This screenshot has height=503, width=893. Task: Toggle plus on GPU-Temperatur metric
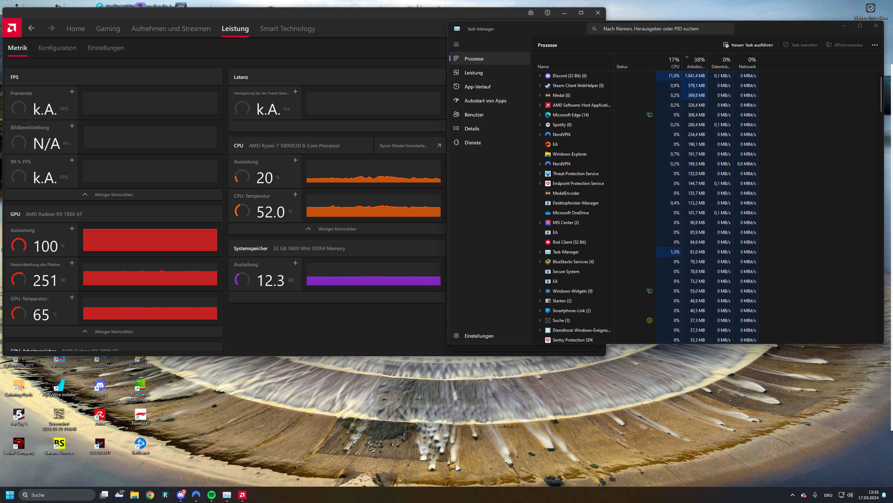[x=72, y=297]
